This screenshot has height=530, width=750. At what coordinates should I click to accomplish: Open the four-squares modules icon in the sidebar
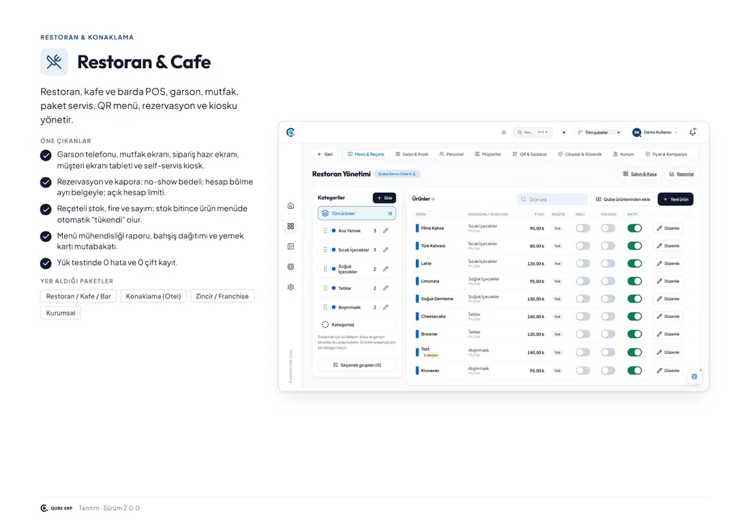[291, 226]
